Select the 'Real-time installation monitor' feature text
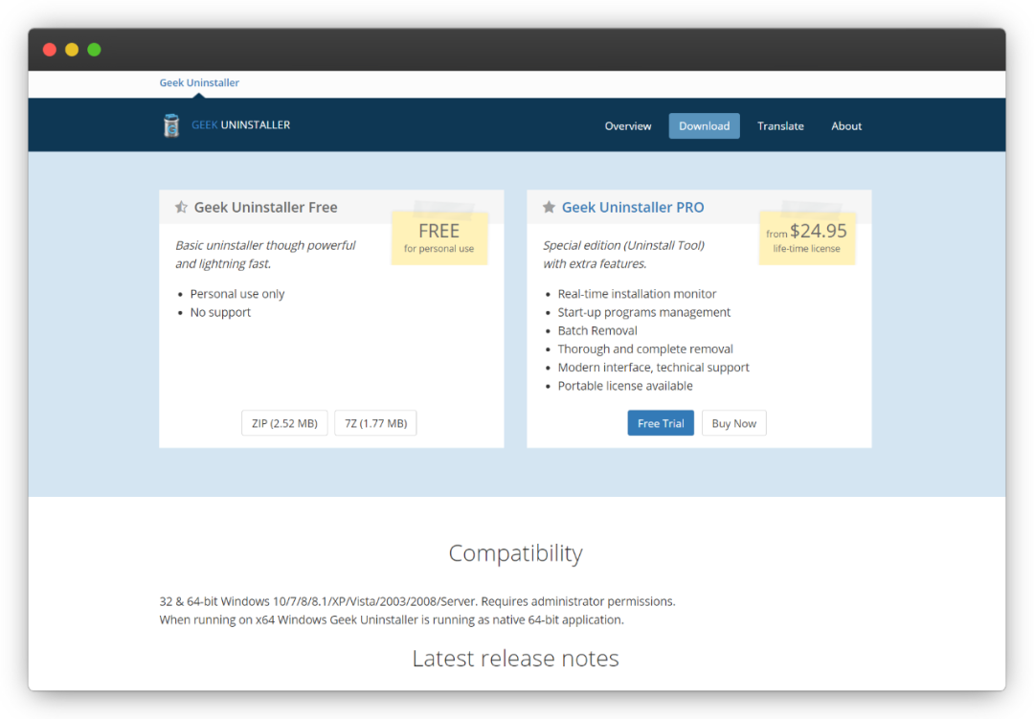1034x719 pixels. (x=637, y=294)
